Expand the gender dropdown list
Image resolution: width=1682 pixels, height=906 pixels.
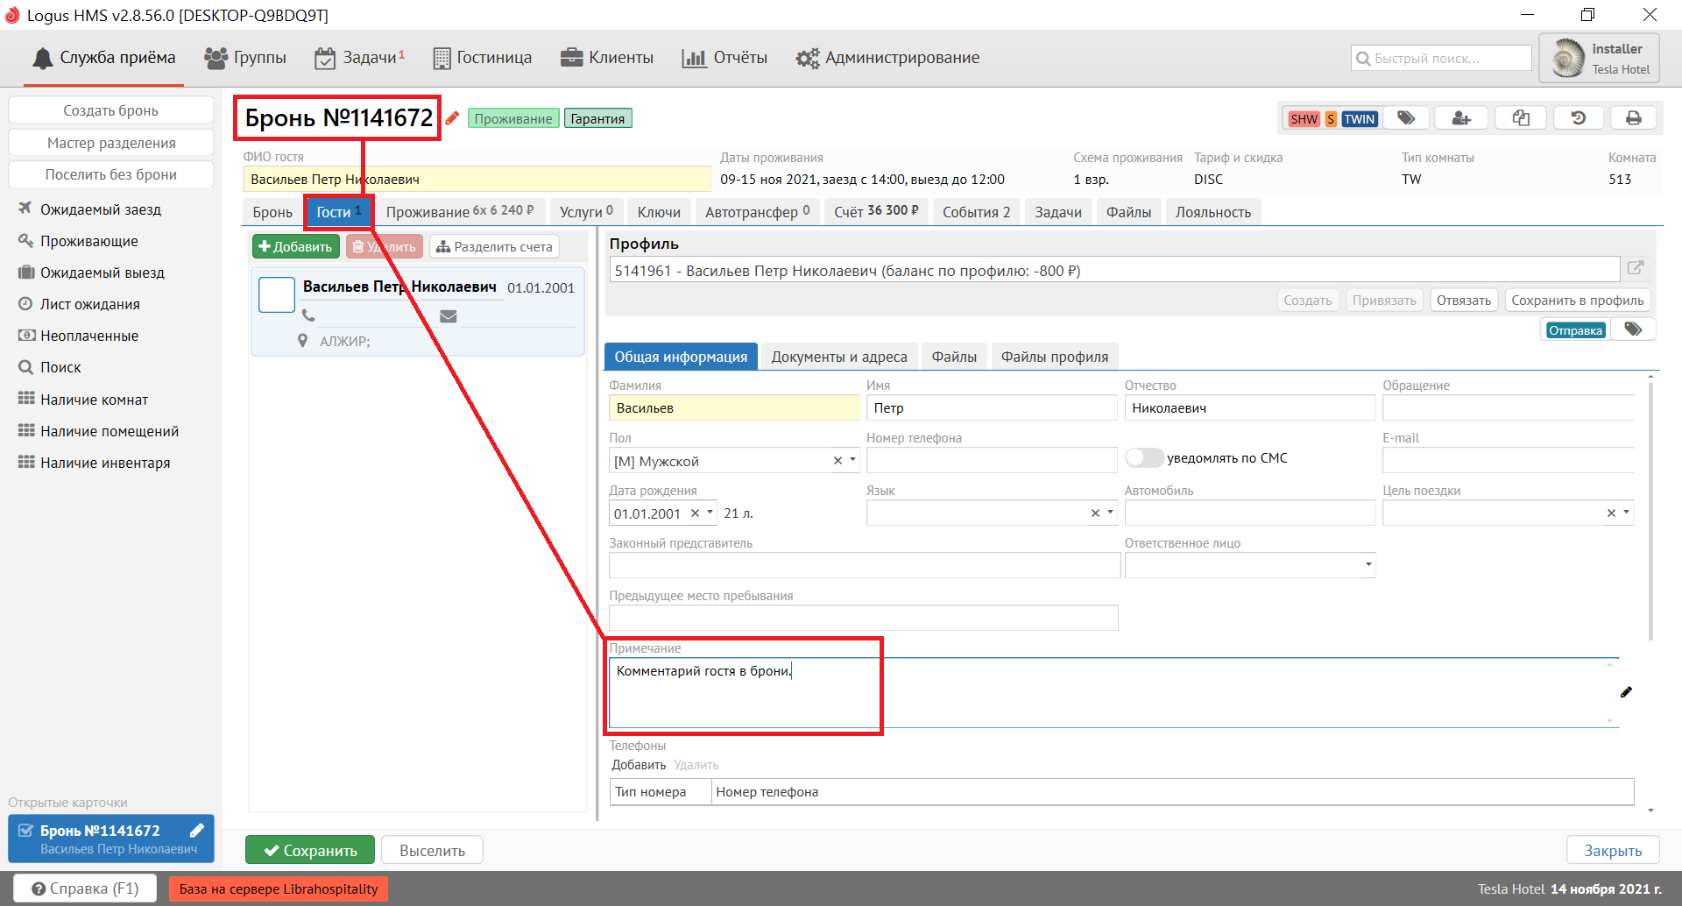coord(852,460)
